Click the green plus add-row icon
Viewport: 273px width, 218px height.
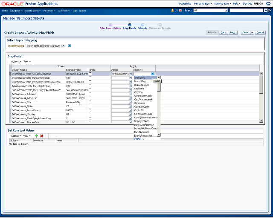point(36,136)
